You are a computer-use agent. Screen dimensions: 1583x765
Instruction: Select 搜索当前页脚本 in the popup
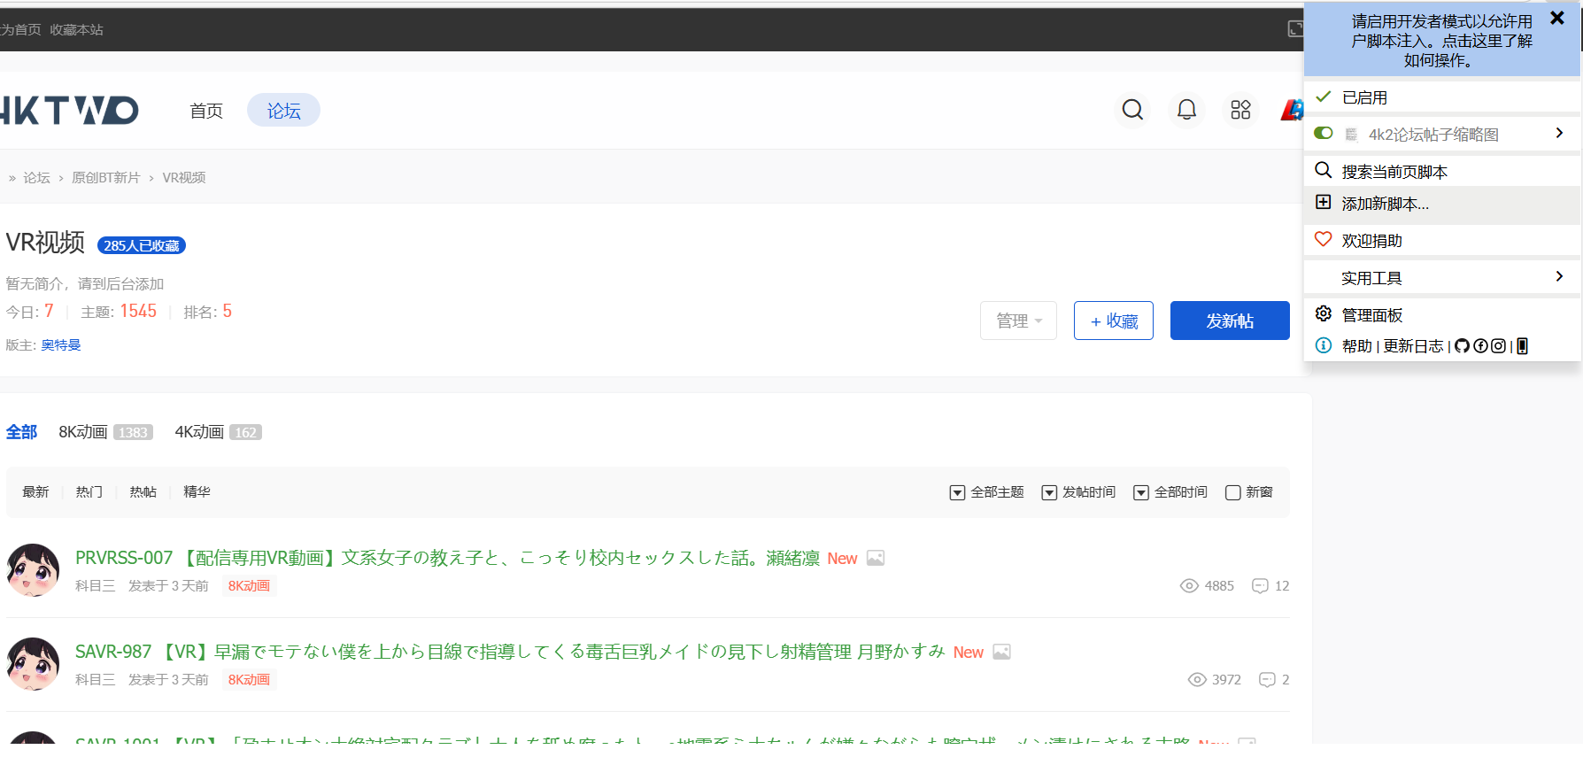coord(1442,171)
